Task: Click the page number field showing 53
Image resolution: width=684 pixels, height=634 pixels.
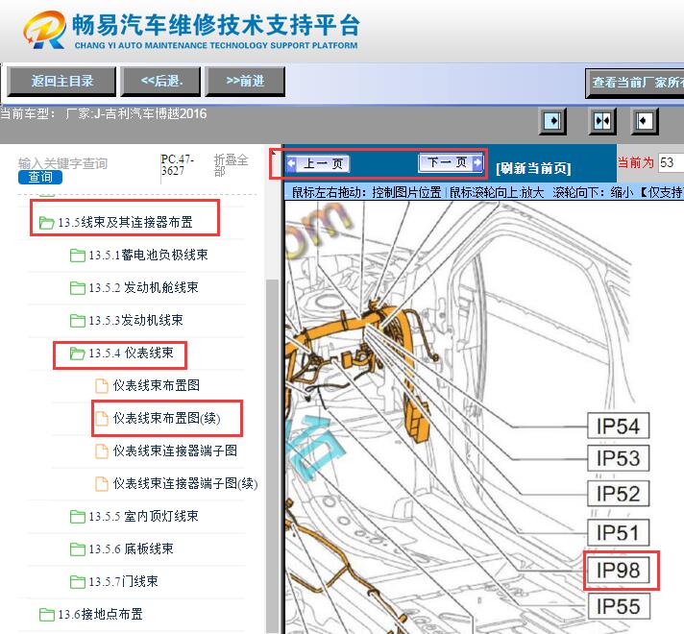Action: 671,162
